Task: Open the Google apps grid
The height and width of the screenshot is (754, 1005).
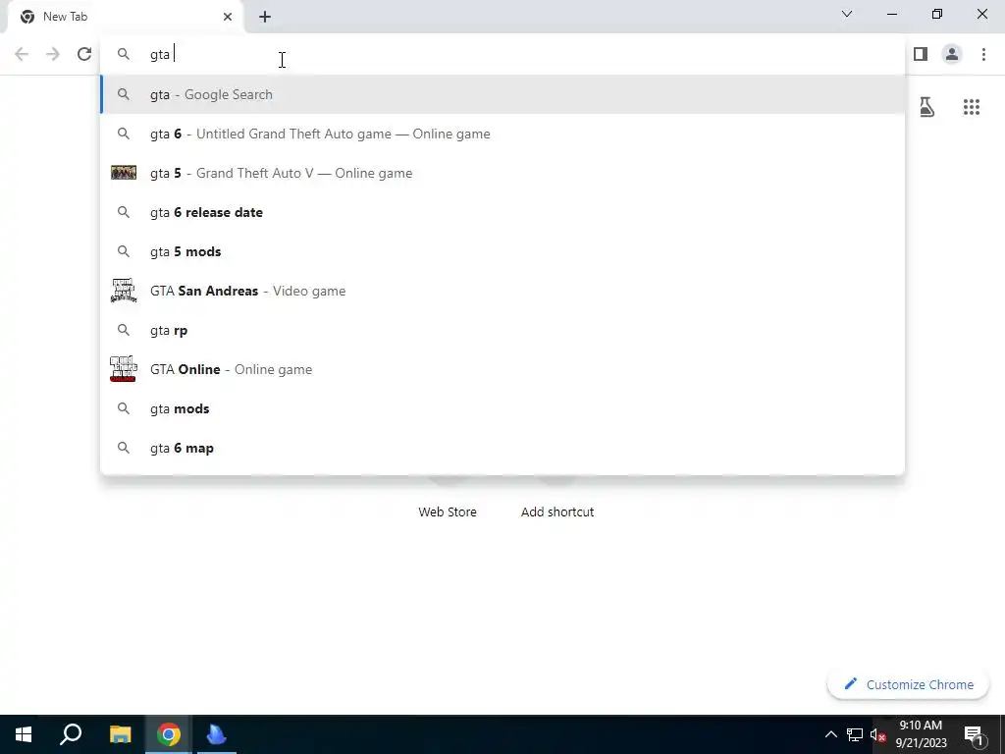Action: point(971,107)
